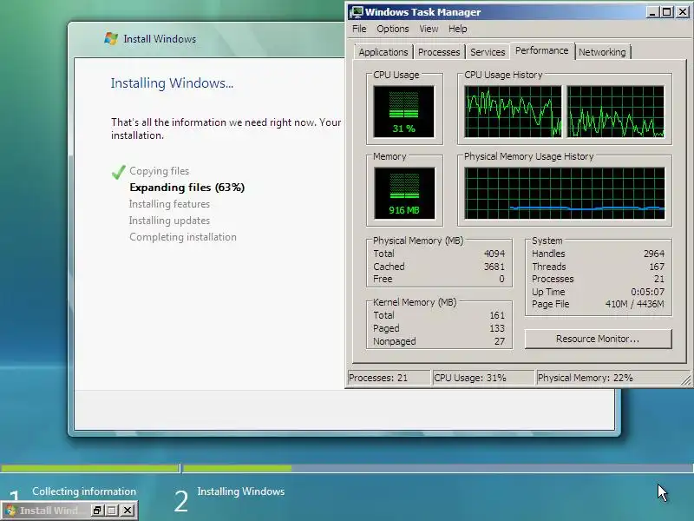
Task: Click the Memory gauge showing 916 MB
Action: pos(404,193)
